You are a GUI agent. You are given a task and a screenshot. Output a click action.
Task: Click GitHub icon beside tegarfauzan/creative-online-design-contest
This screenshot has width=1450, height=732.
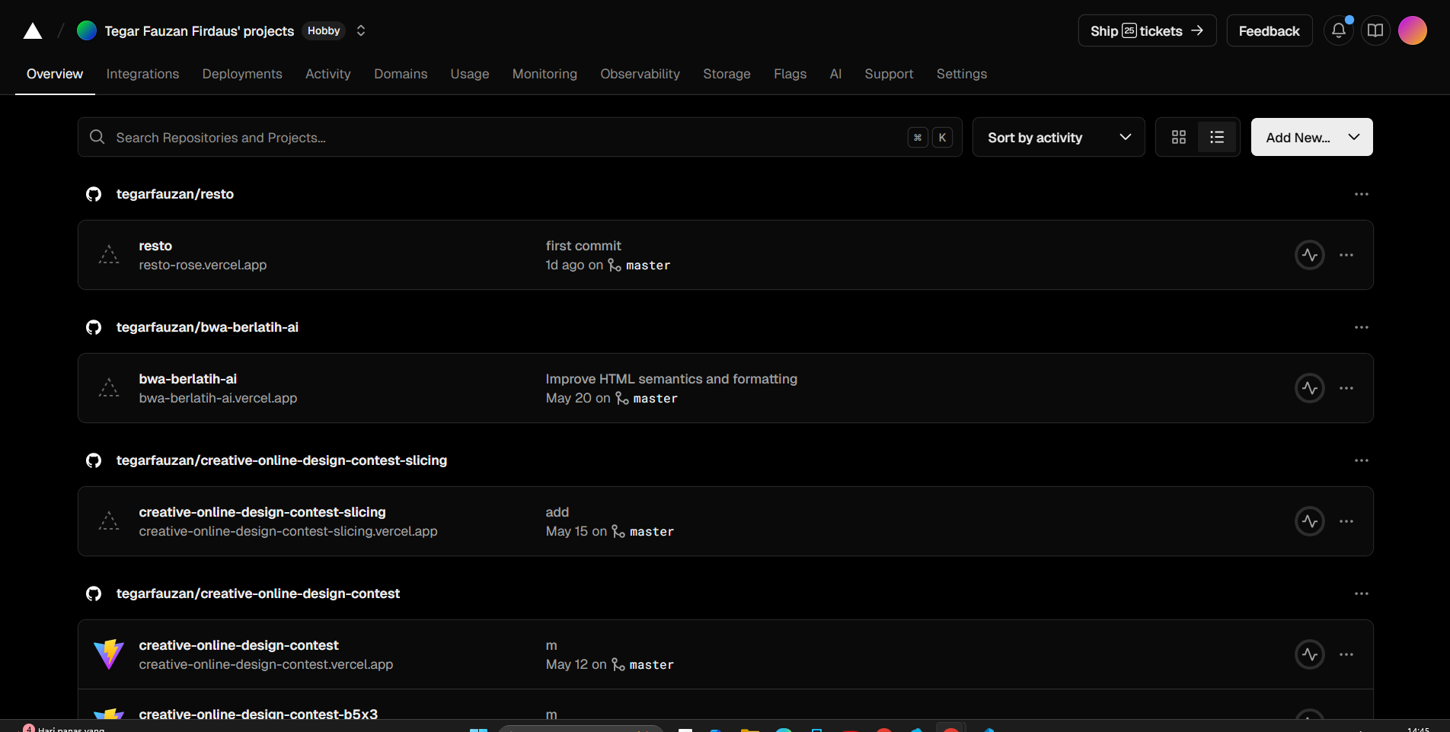click(94, 594)
